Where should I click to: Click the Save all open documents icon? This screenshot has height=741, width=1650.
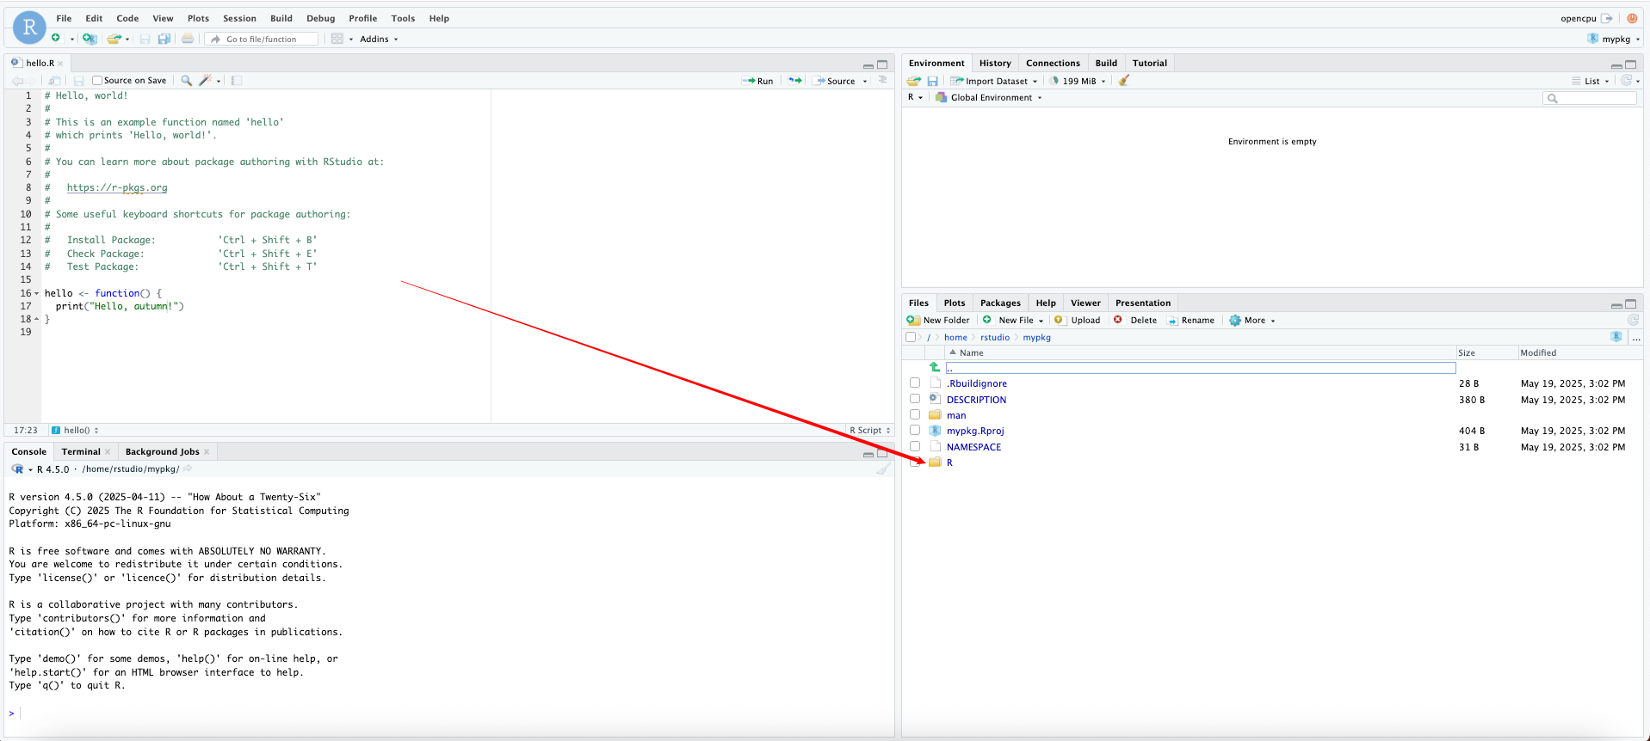tap(164, 39)
